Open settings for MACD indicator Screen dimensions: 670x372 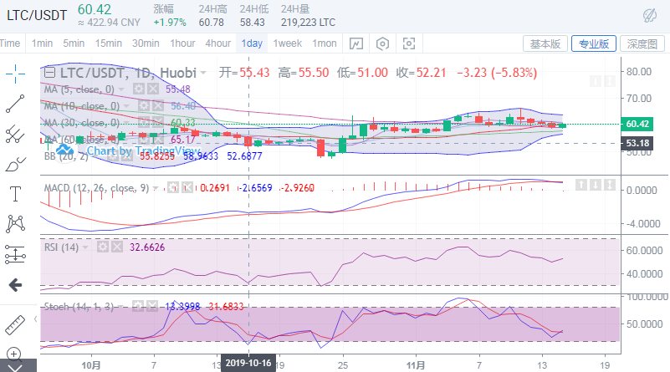click(172, 187)
